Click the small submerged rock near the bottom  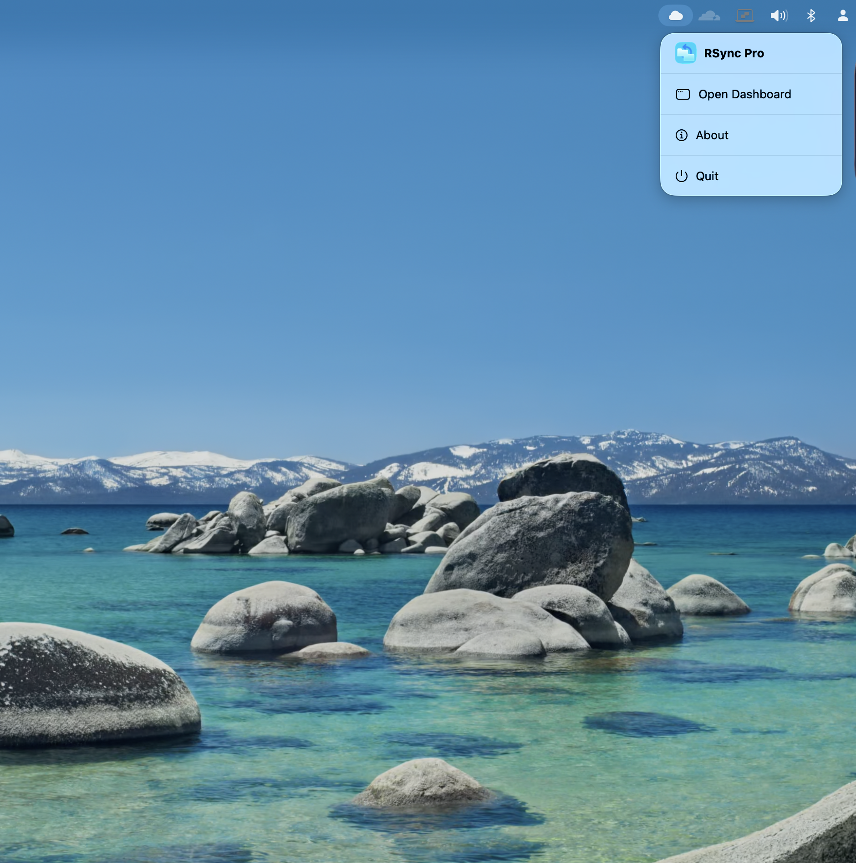click(423, 783)
